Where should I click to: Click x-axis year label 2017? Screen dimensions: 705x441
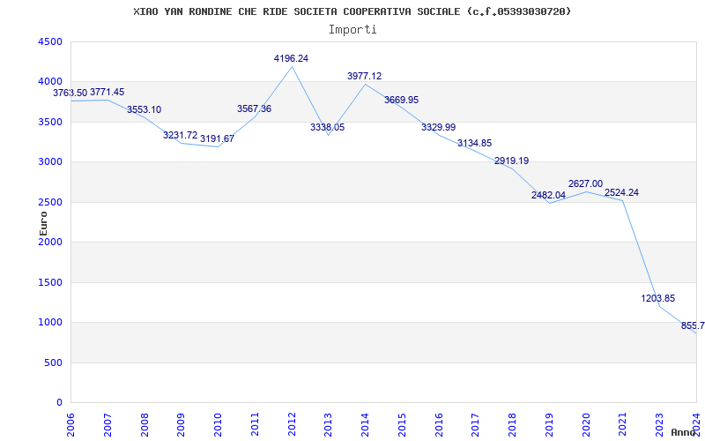476,424
